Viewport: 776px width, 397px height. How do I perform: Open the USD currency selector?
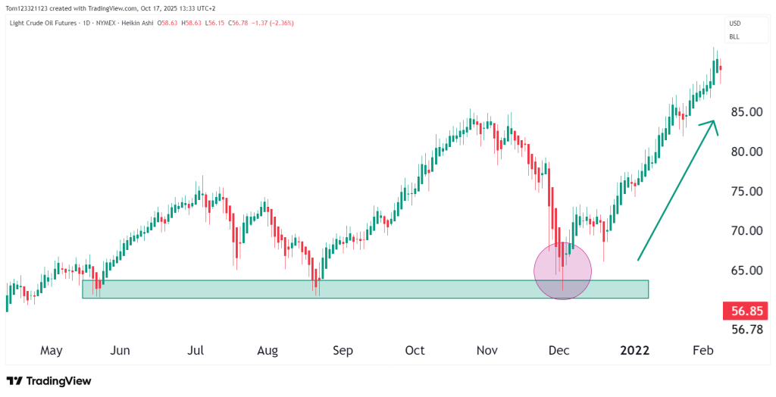(734, 23)
